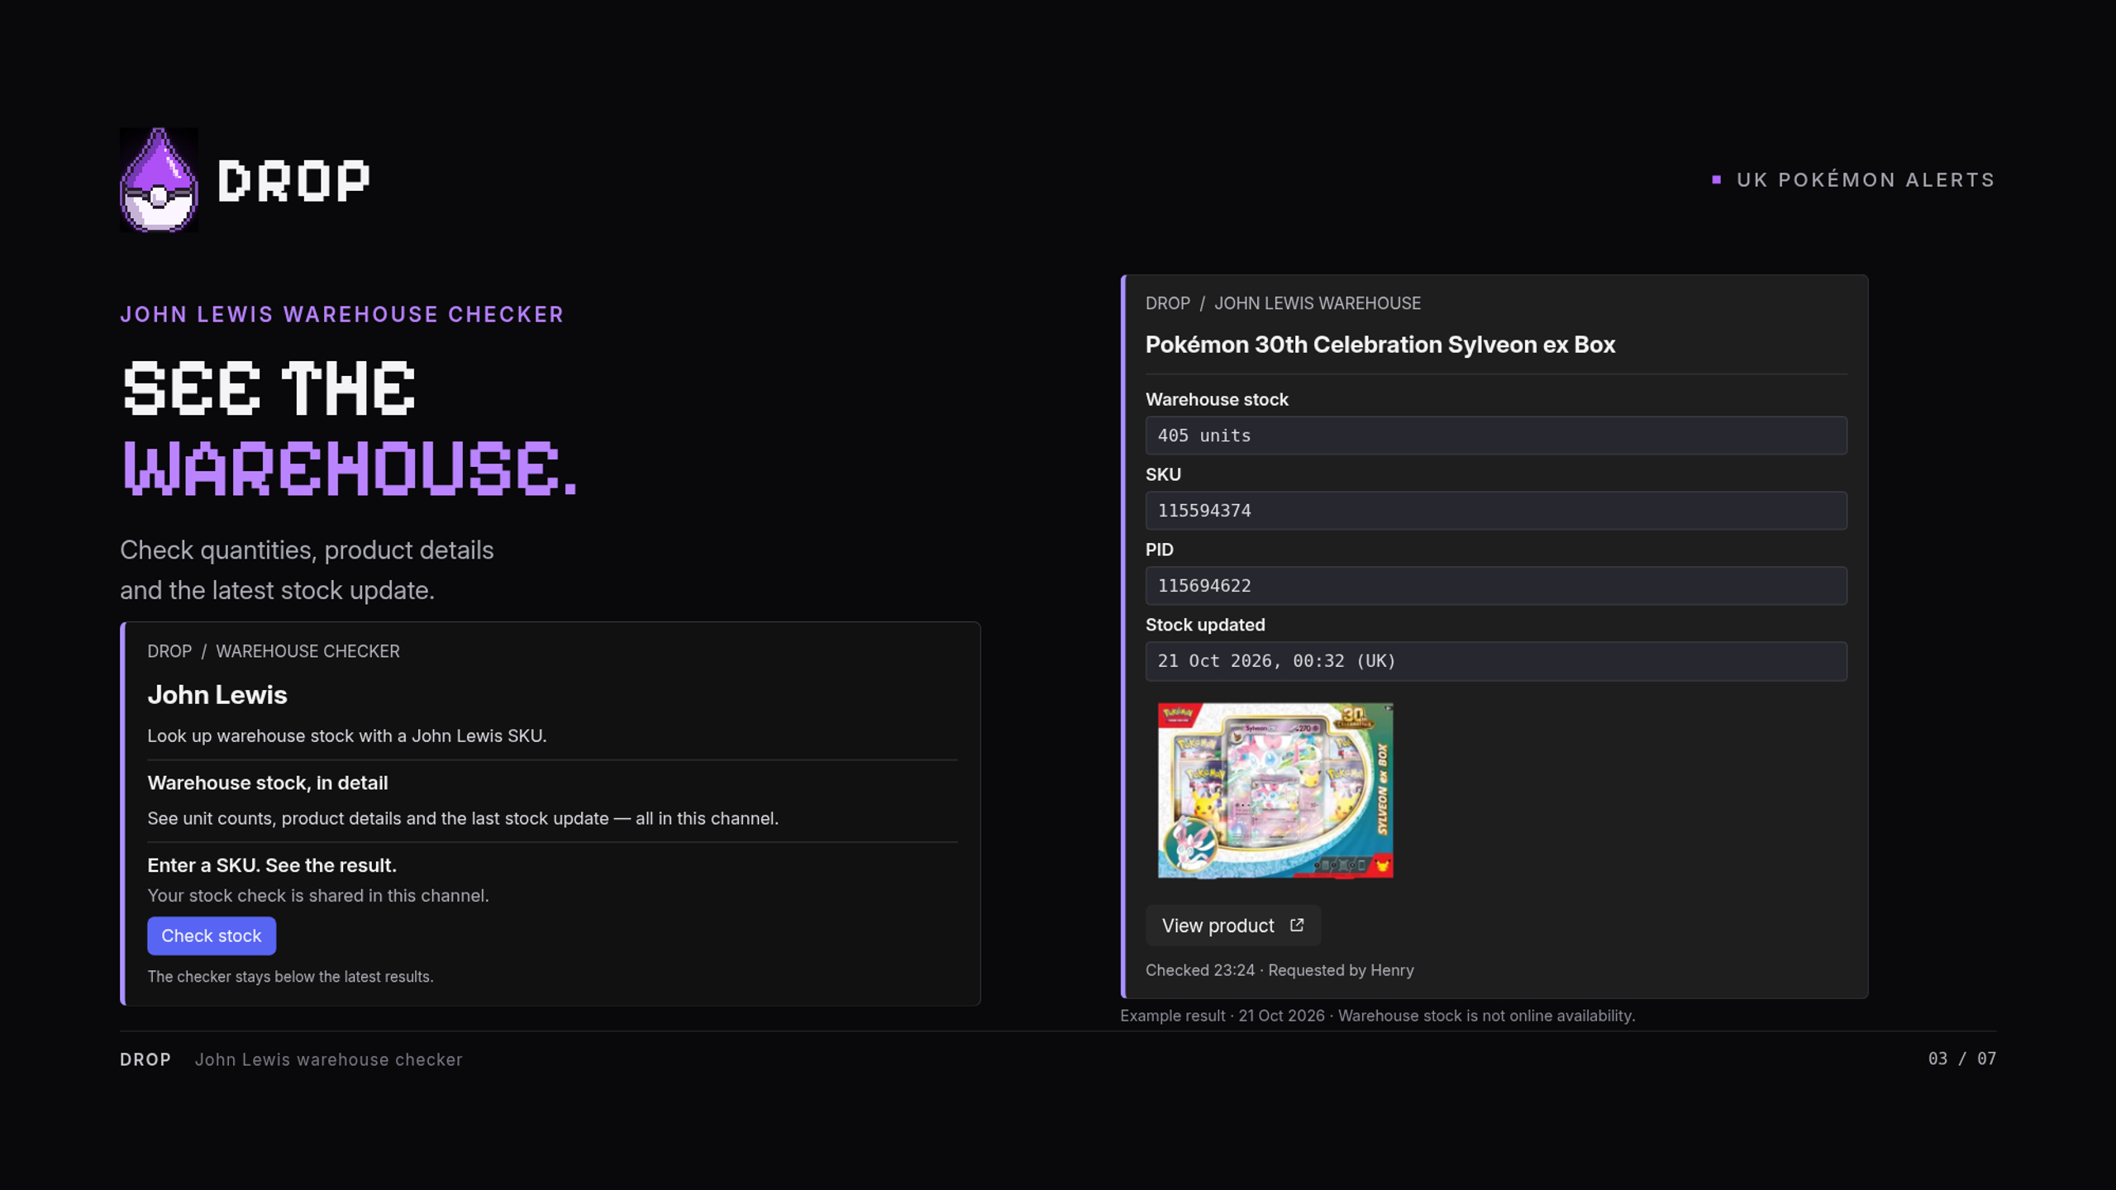Click the John Lewis card heading
The height and width of the screenshot is (1190, 2116).
pos(217,695)
